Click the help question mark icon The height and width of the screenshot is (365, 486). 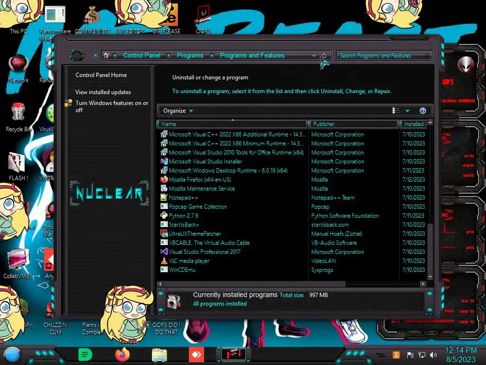click(x=423, y=111)
